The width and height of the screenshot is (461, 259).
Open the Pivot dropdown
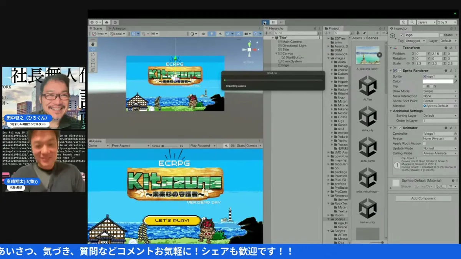100,34
